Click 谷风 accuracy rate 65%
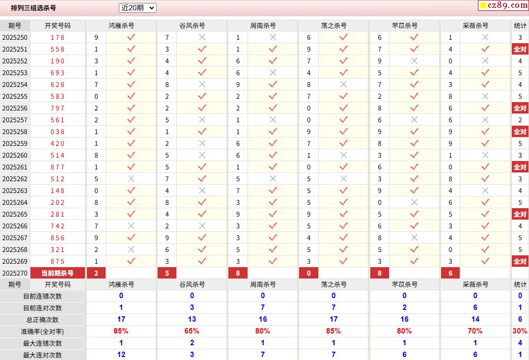Image resolution: width=529 pixels, height=360 pixels. click(192, 331)
